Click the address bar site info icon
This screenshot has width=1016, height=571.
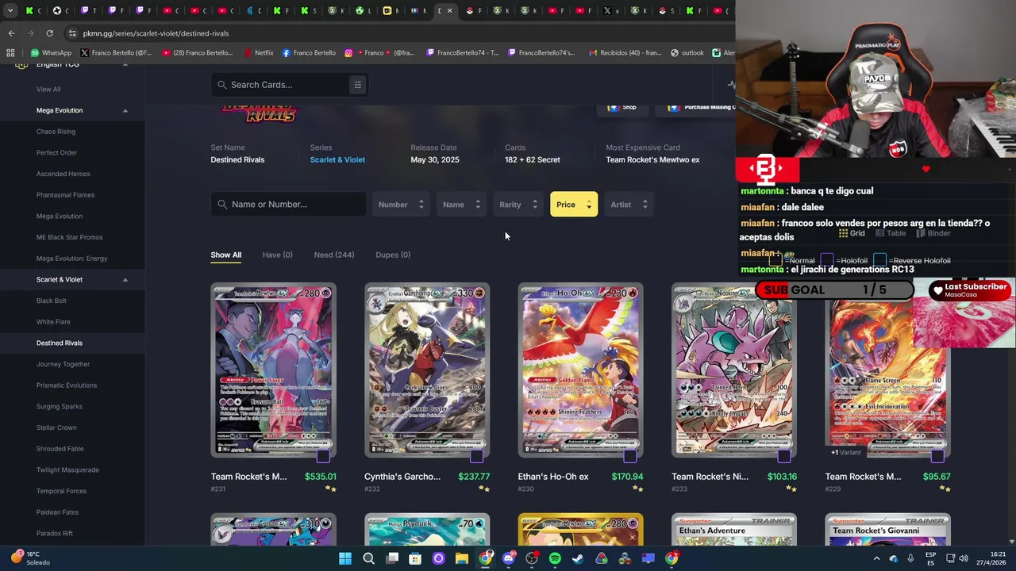pos(71,33)
